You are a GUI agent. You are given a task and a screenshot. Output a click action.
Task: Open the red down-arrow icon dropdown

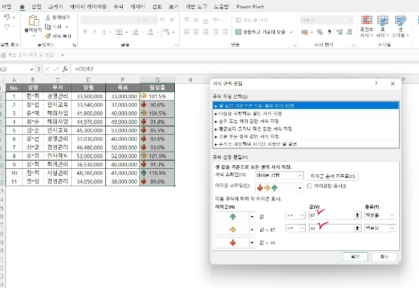pos(252,243)
